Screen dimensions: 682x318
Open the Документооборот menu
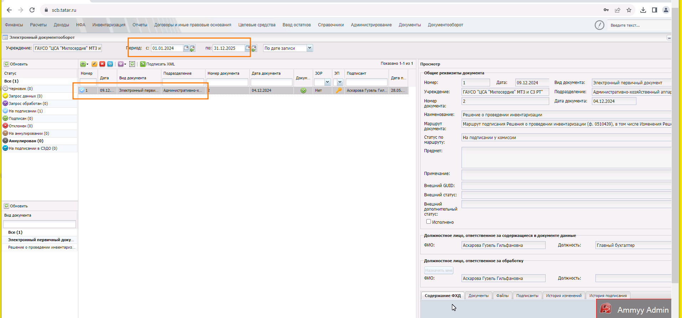[x=446, y=25]
